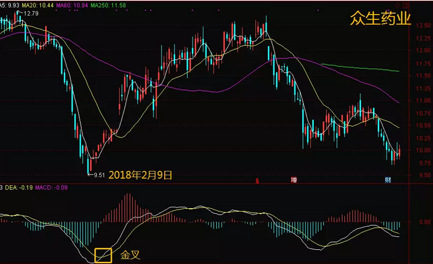433x264 pixels.
Task: Select the MA250 indicator label
Action: [108, 5]
